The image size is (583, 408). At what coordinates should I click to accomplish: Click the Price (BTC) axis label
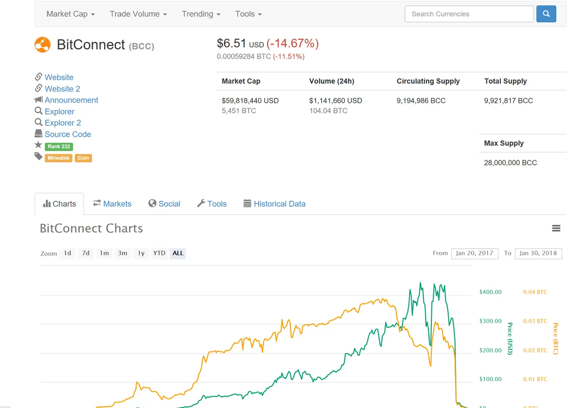[555, 338]
